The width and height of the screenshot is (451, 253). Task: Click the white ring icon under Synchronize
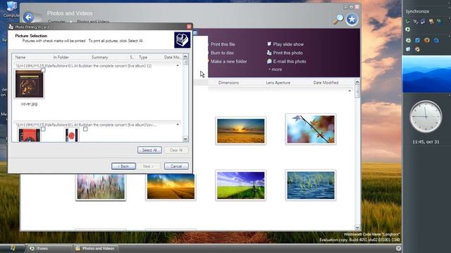(x=407, y=30)
